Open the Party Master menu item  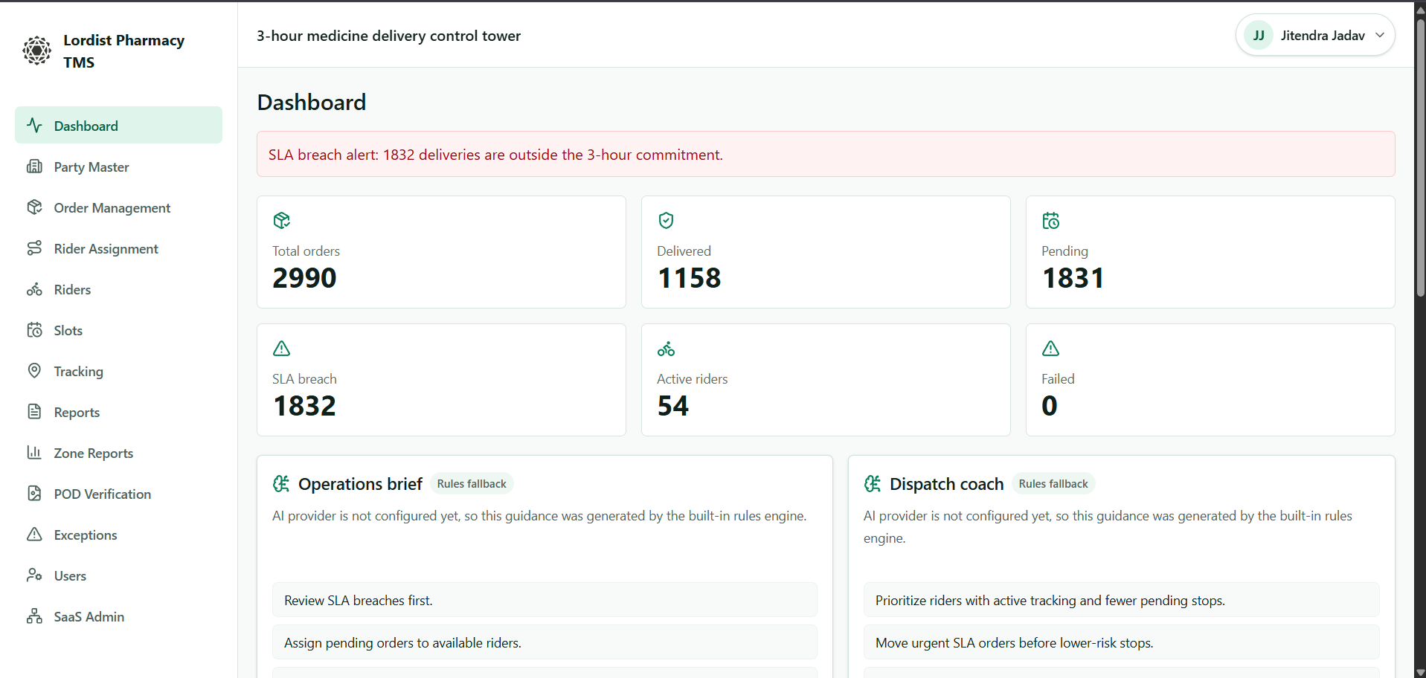click(x=118, y=167)
